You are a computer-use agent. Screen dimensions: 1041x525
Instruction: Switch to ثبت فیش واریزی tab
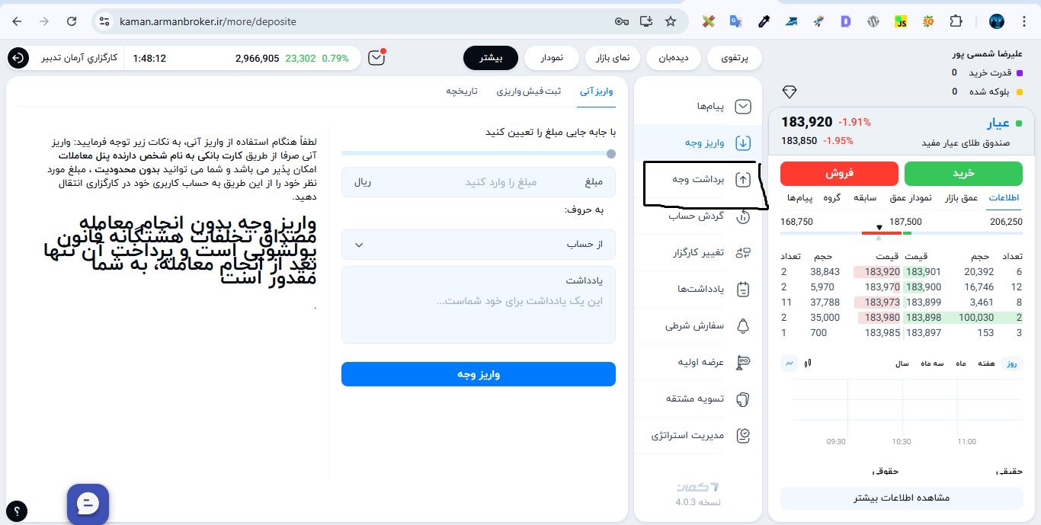(529, 91)
